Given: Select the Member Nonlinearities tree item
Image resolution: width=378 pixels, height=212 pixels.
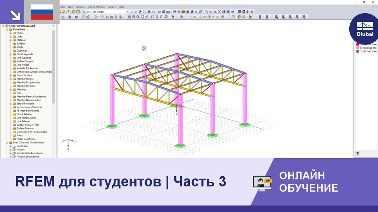Looking at the screenshot, I should [28, 100].
